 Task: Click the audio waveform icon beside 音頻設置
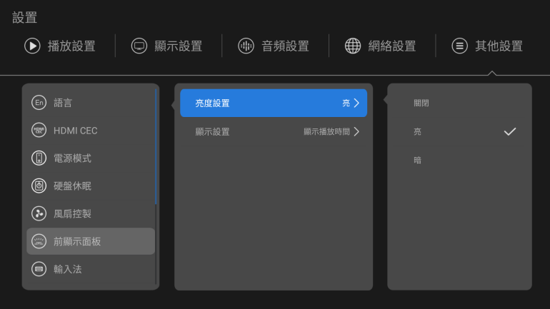pyautogui.click(x=246, y=46)
